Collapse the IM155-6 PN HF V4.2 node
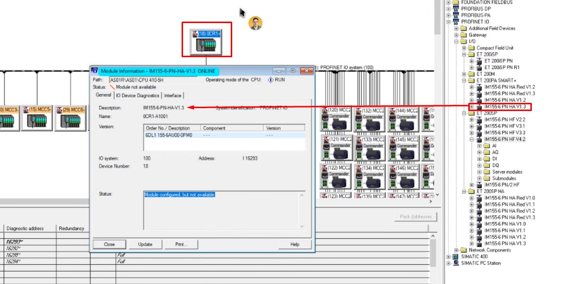Screen dimensions: 581x284 click(x=472, y=139)
